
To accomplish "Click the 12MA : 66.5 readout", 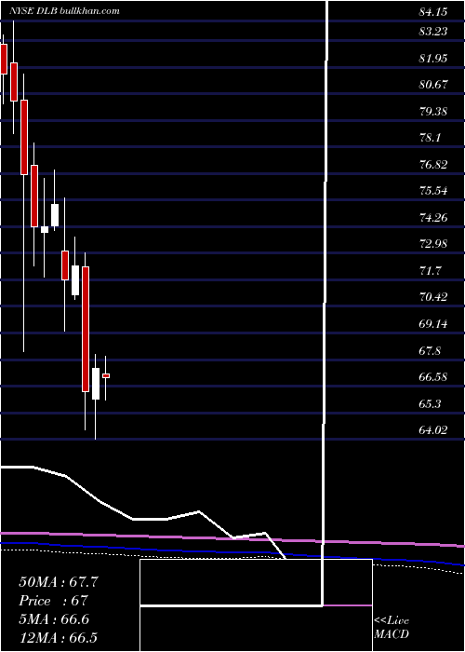I will [x=59, y=638].
